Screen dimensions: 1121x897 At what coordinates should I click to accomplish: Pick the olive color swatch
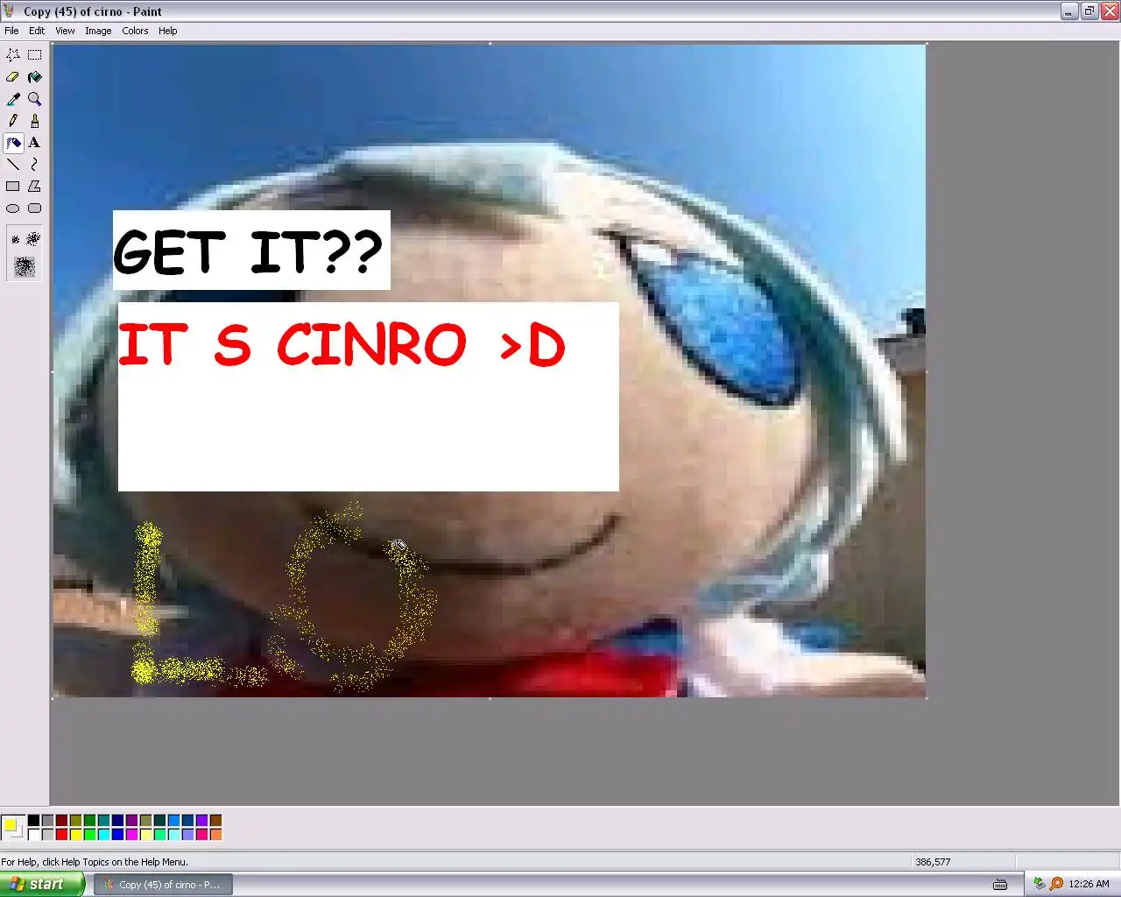[75, 821]
